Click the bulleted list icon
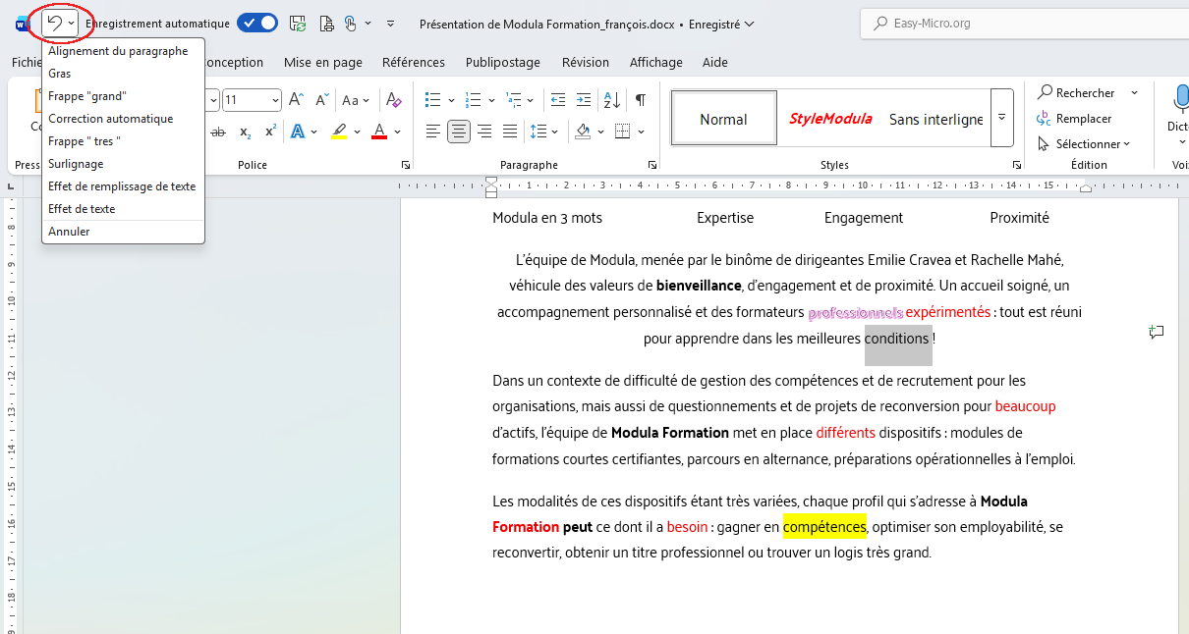 tap(432, 100)
